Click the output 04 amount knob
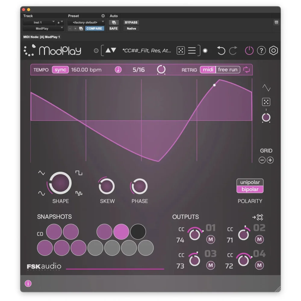This screenshot has width=301, height=301. pos(244,260)
